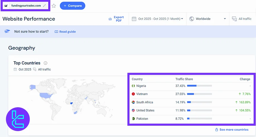Click South Africa's 14.19% traffic share bar

pyautogui.click(x=199, y=102)
